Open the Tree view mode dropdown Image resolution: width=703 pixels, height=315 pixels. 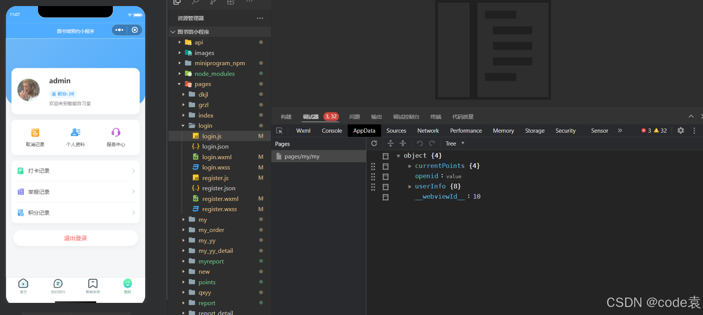coord(455,143)
